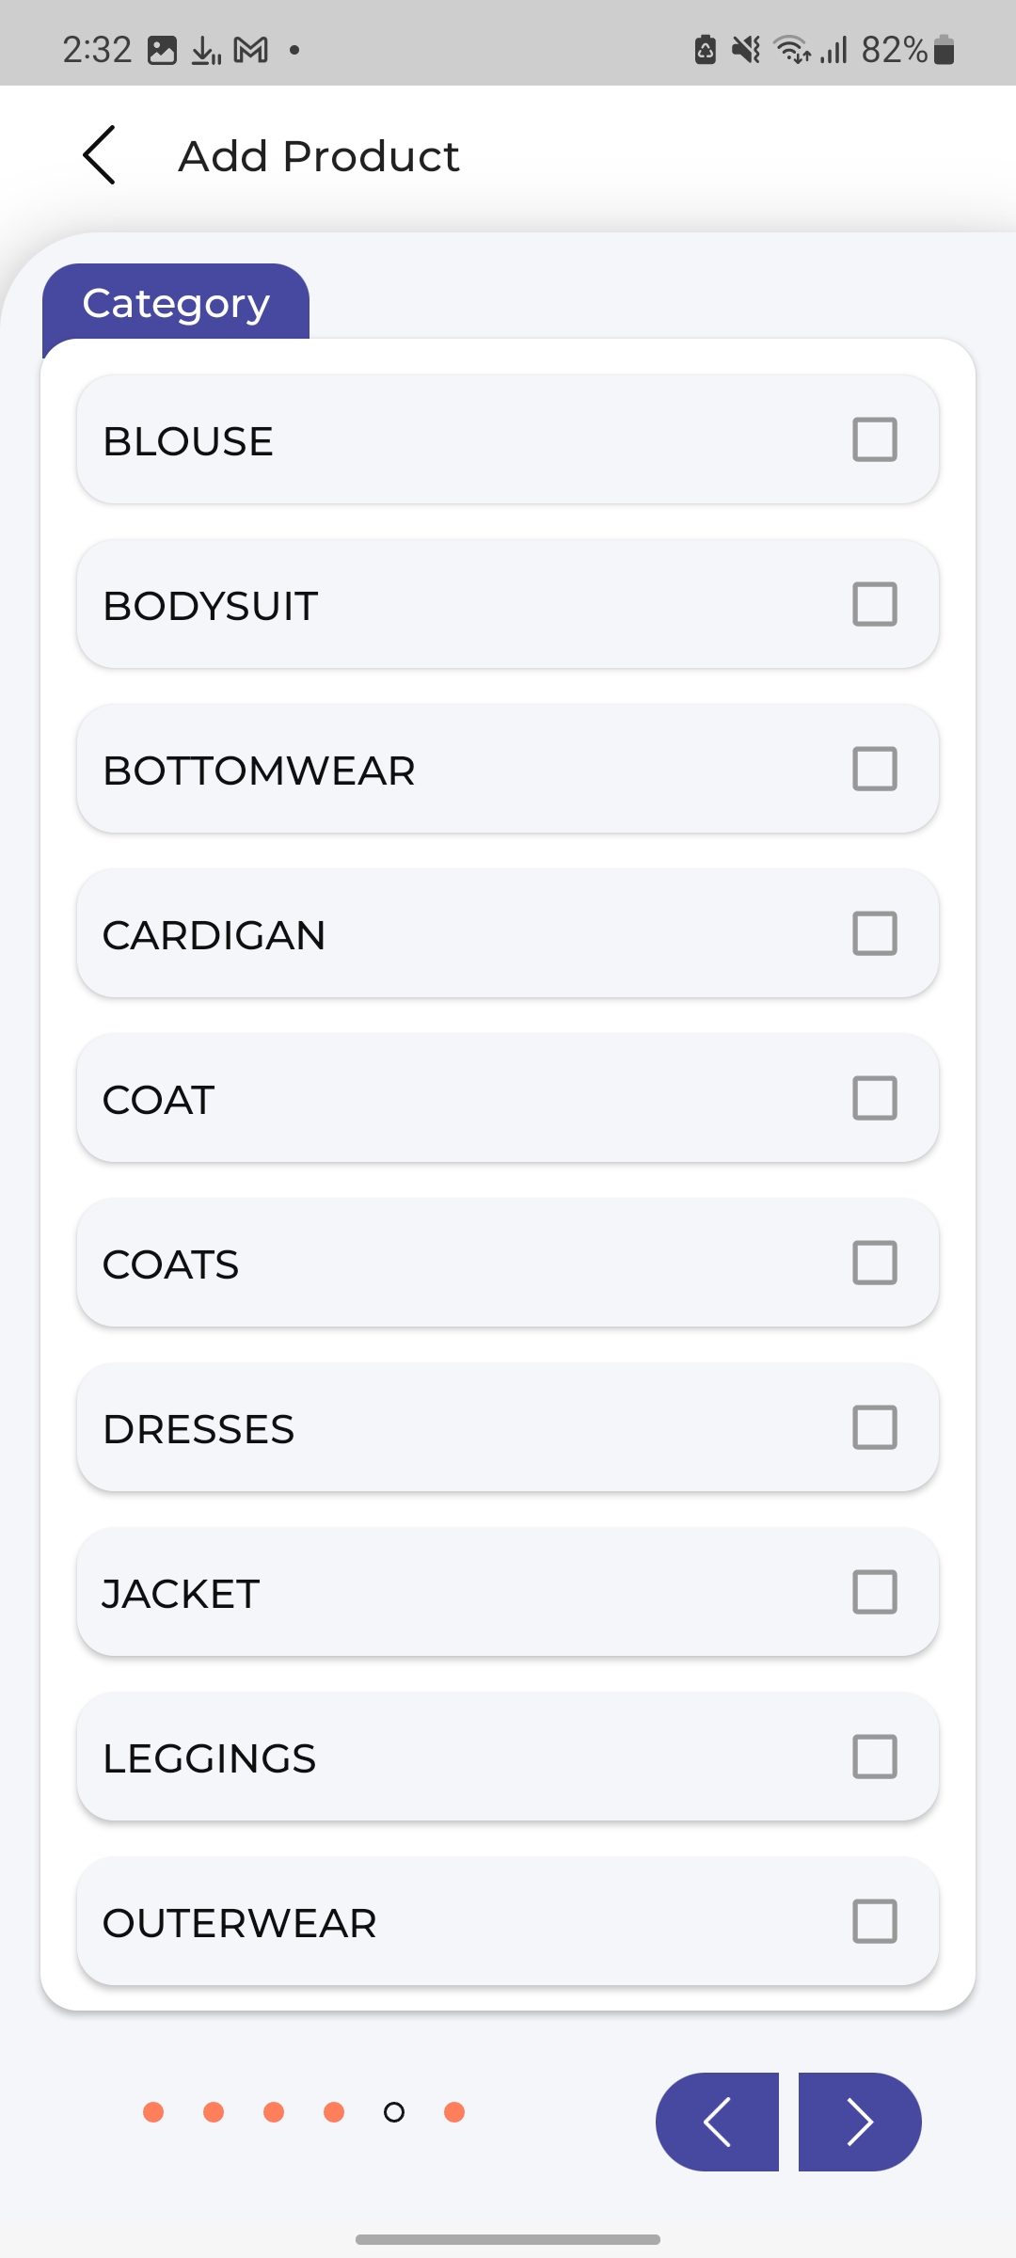Go to next step with right arrow button

(x=859, y=2122)
